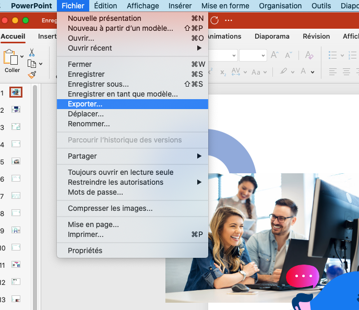Increase font size with large A icon
This screenshot has height=310, width=359.
274,55
